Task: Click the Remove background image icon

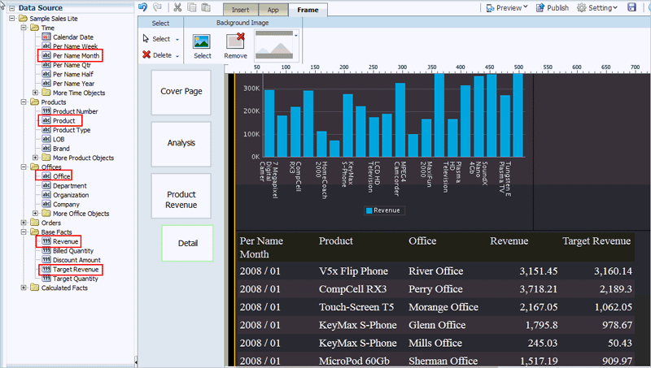Action: click(236, 41)
